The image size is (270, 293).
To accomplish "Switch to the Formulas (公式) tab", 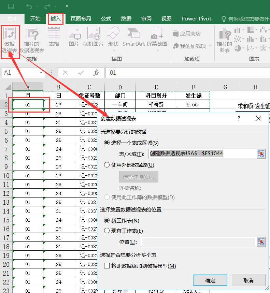I will point(106,19).
